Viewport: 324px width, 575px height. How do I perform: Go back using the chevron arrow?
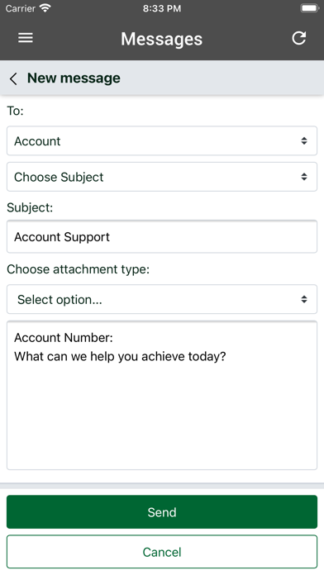(13, 78)
